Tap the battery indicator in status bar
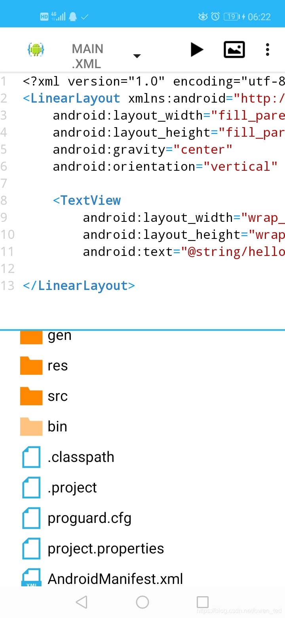 pos(232,17)
